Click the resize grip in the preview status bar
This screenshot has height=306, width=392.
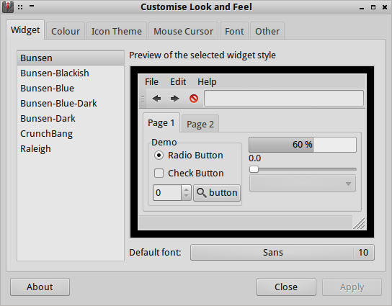360,223
